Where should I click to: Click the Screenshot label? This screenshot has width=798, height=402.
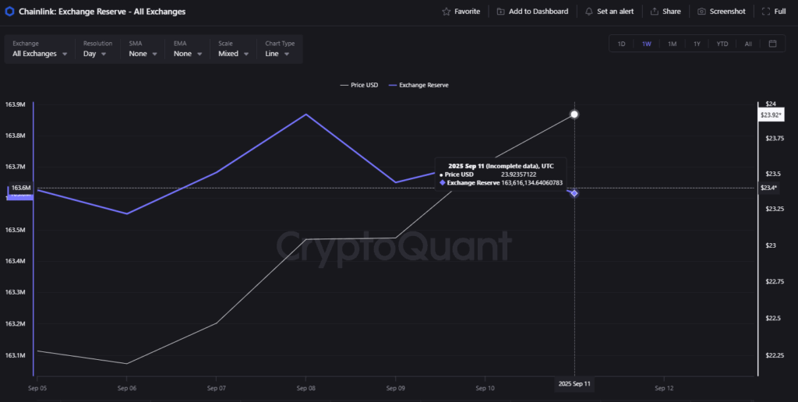coord(728,11)
